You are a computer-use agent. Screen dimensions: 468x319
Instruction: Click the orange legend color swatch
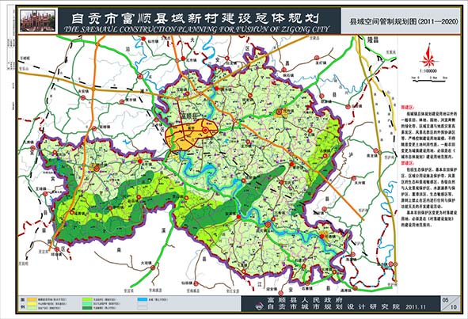tap(32, 299)
